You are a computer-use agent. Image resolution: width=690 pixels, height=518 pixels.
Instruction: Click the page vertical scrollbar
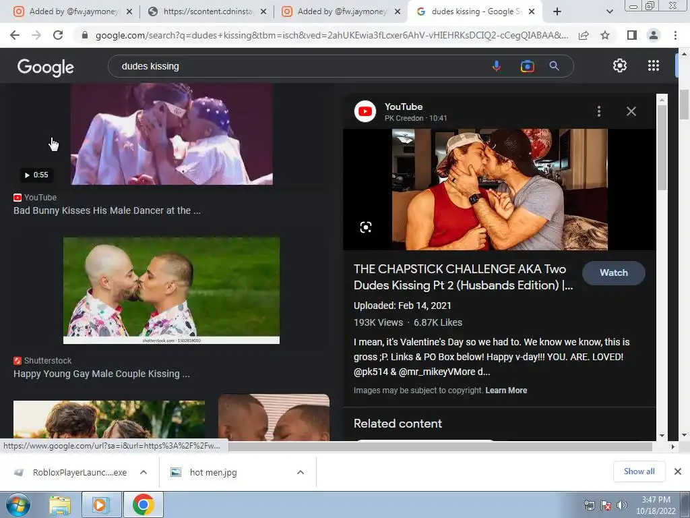[x=684, y=105]
